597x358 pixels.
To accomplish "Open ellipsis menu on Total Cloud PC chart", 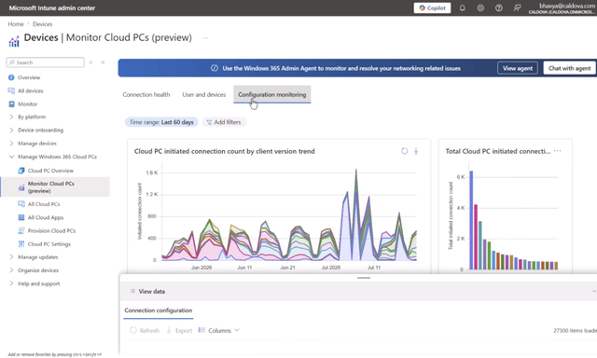I will click(558, 151).
